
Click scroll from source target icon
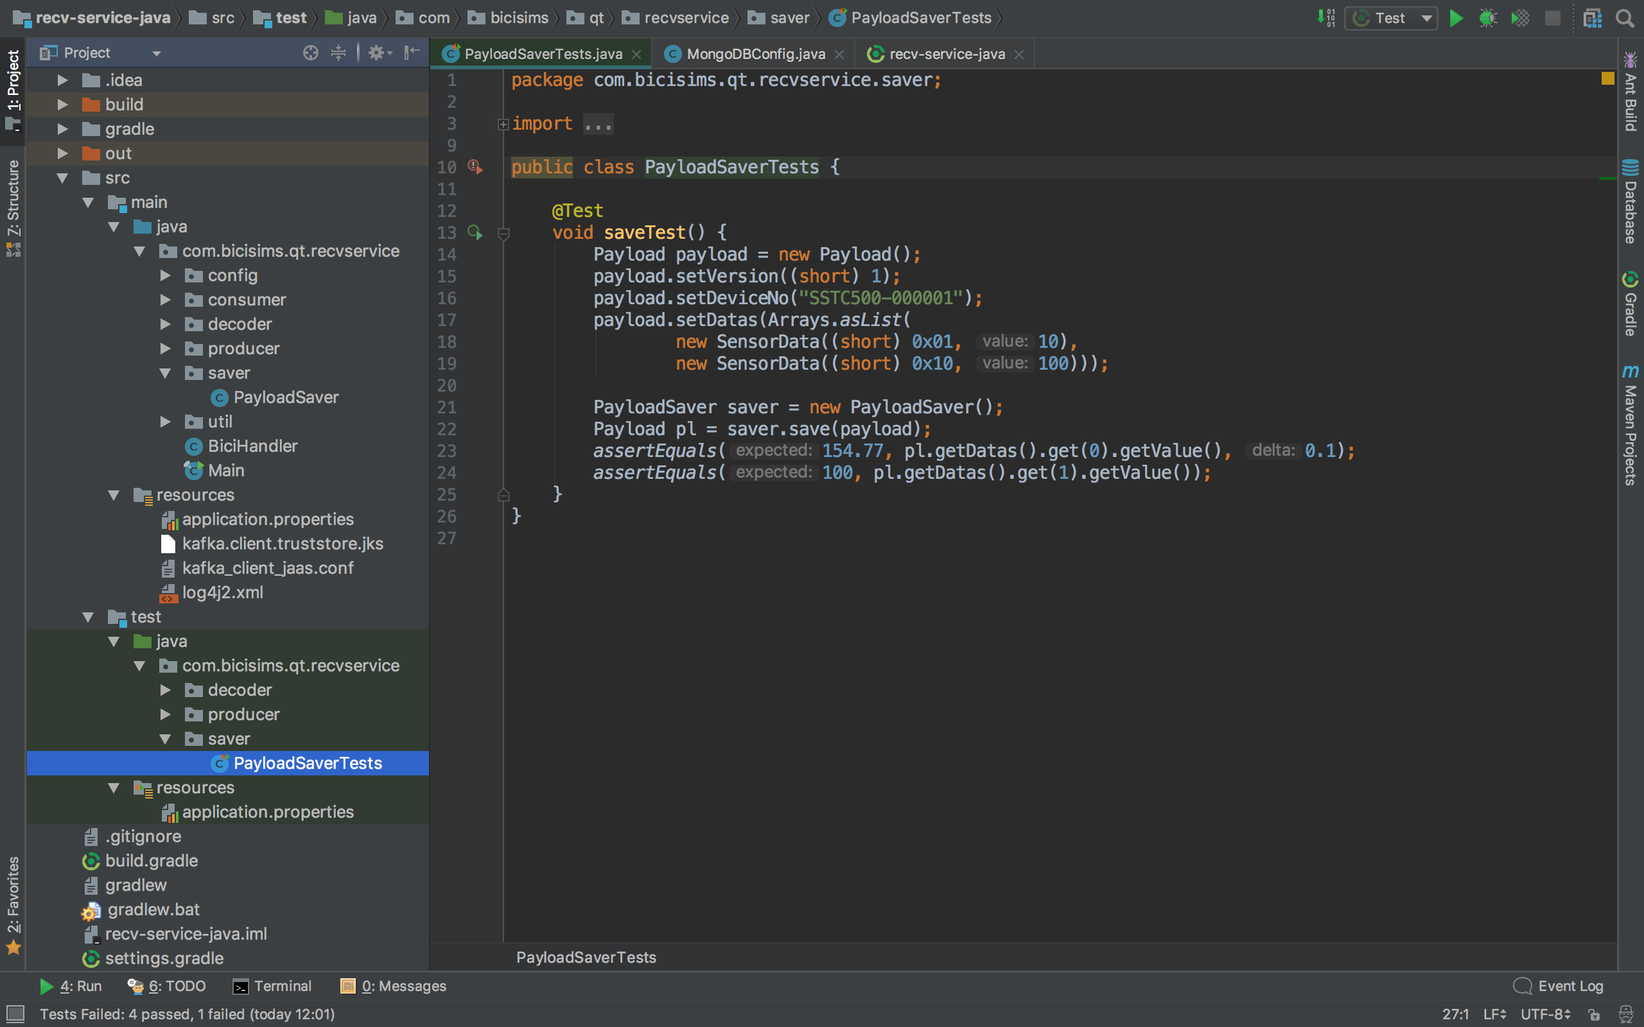point(310,53)
